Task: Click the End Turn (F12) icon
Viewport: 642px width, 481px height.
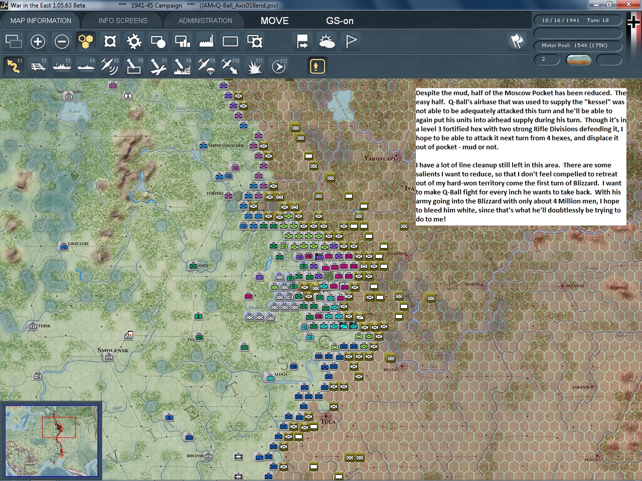Action: pos(278,66)
